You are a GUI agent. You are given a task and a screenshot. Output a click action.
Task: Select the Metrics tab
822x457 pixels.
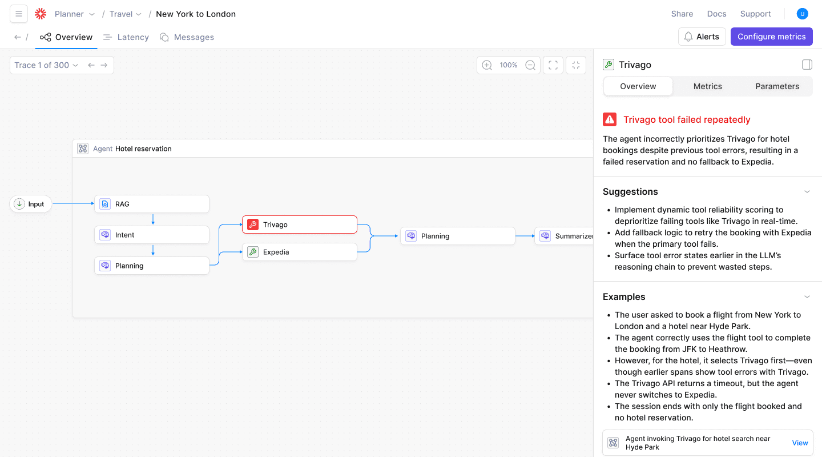(x=708, y=86)
